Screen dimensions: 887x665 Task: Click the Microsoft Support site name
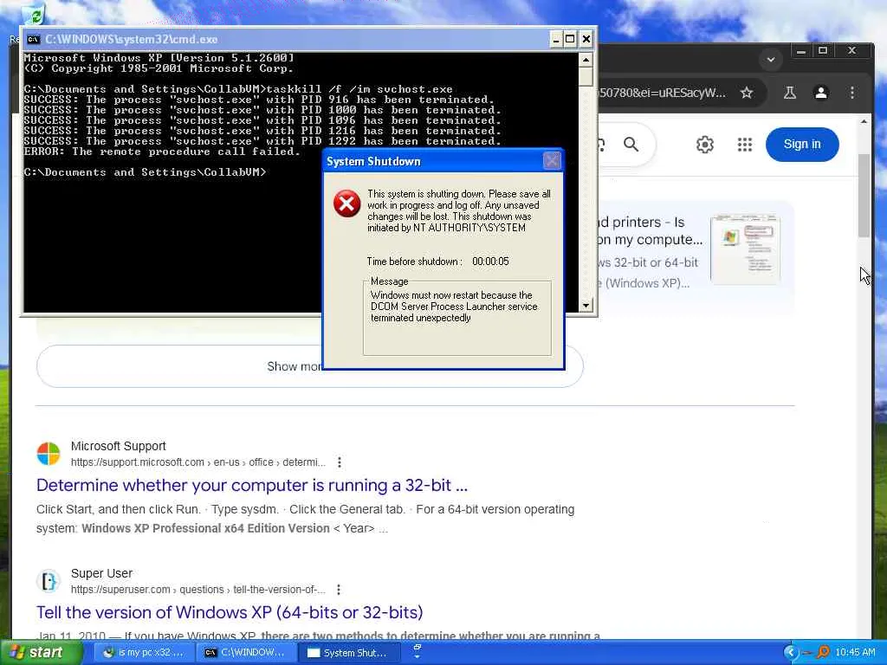[118, 446]
